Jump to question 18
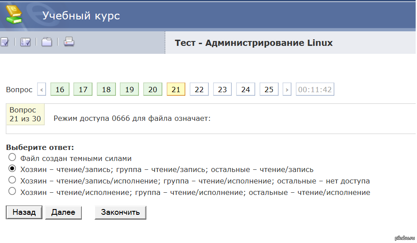Viewport: 417px width, 243px height. 106,90
